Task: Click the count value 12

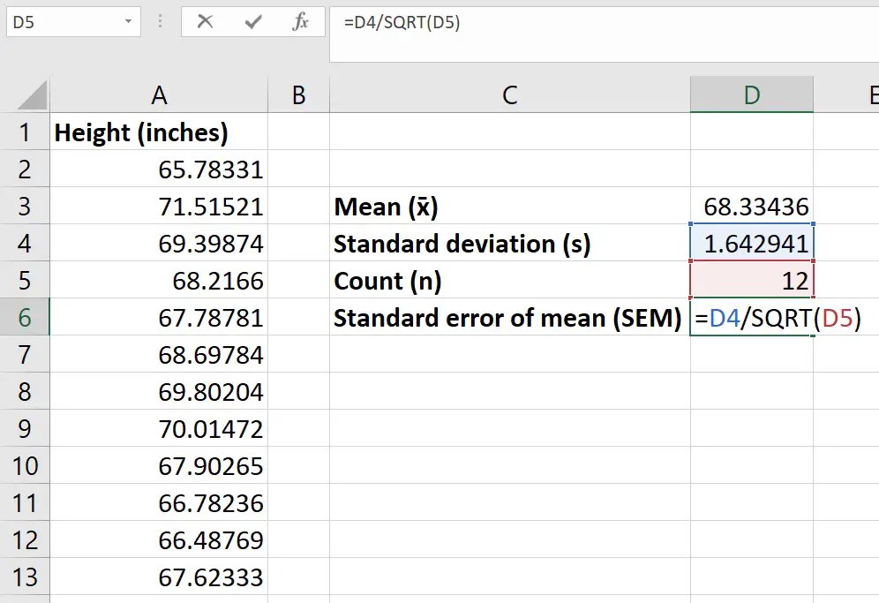Action: pyautogui.click(x=752, y=280)
